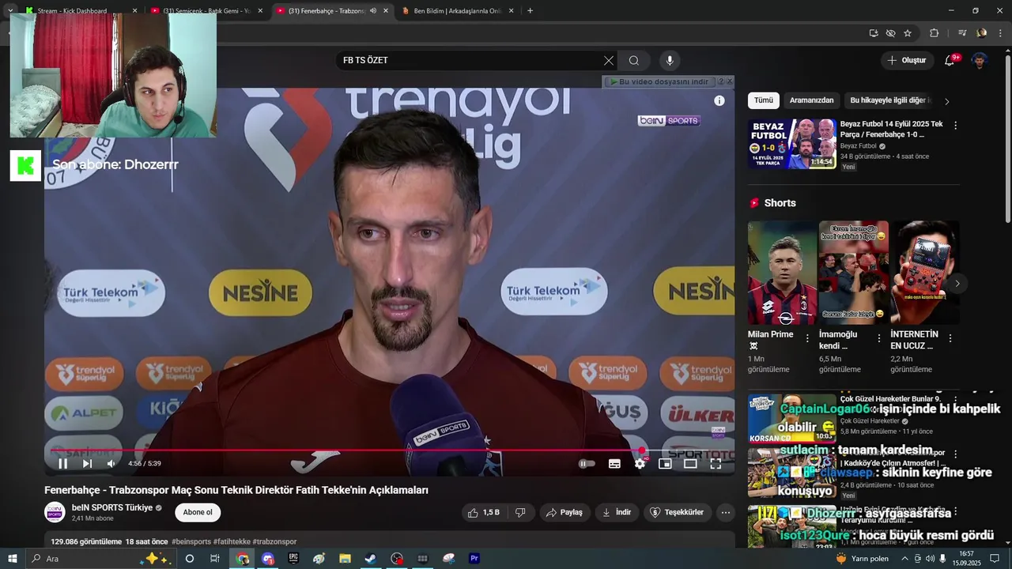Skip to the next video
Screen dimensions: 1012x569
pyautogui.click(x=87, y=464)
